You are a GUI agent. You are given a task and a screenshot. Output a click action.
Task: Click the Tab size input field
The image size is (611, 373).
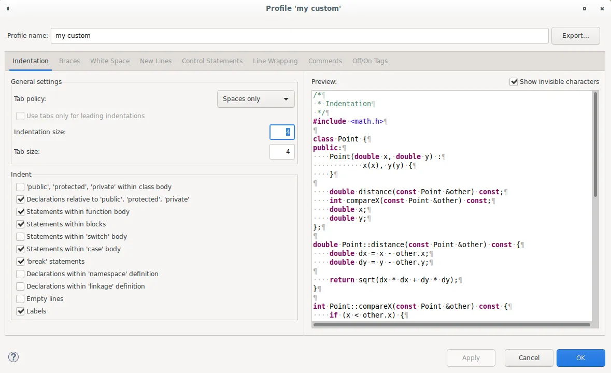(282, 152)
